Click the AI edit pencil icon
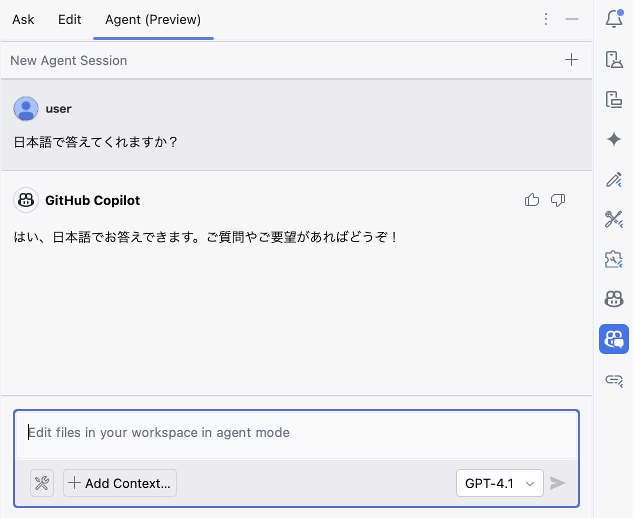Image resolution: width=634 pixels, height=518 pixels. point(614,179)
